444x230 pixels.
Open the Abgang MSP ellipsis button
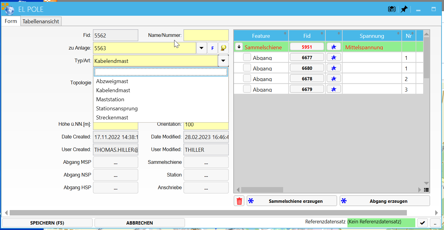tap(116, 162)
